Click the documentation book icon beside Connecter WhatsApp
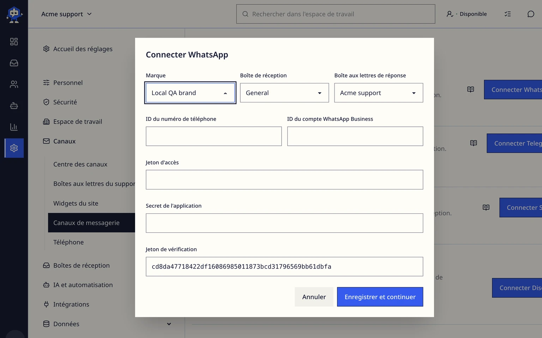Screen dimensions: 542x338 470,89
